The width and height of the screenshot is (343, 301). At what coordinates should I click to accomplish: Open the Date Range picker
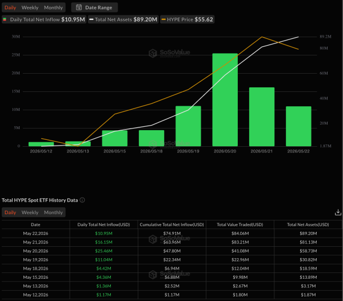[x=94, y=7]
